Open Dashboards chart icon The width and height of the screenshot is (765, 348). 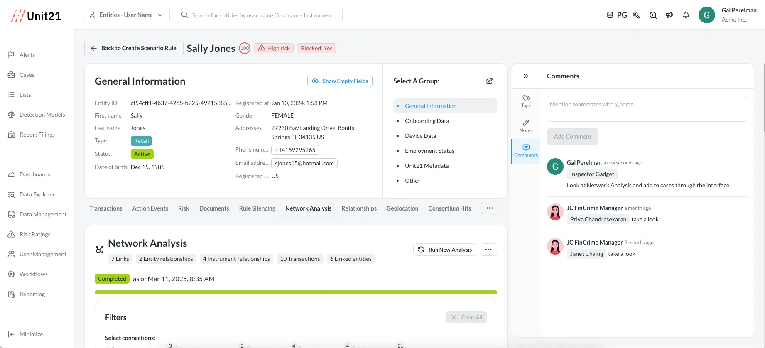(11, 174)
